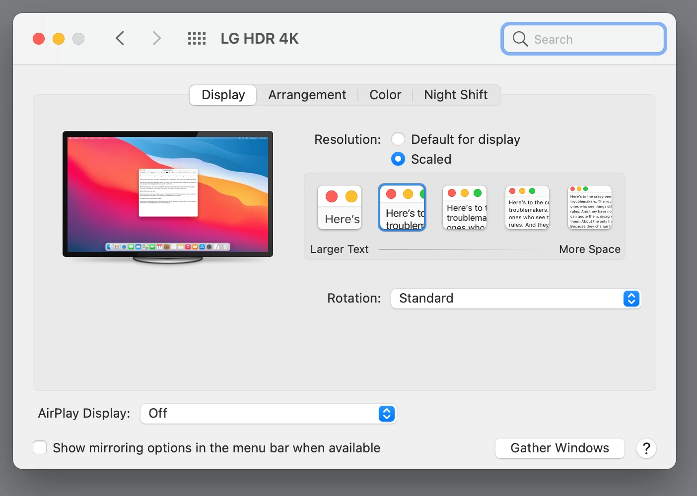The image size is (697, 496).
Task: Minimize window with yellow button
Action: coord(59,39)
